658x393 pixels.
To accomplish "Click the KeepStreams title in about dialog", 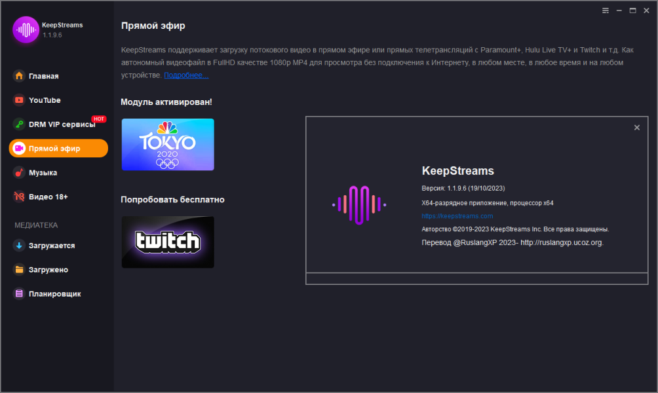I will click(458, 171).
